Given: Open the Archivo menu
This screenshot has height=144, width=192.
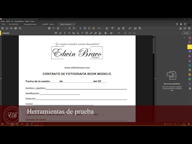Looking at the screenshot, I should [x=3, y=21].
